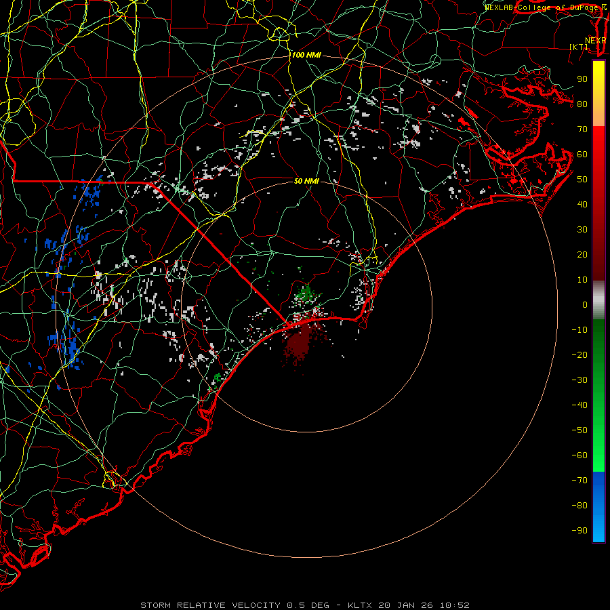This screenshot has height=610, width=610.
Task: Click the "100 NMI" range ring label
Action: pyautogui.click(x=306, y=55)
